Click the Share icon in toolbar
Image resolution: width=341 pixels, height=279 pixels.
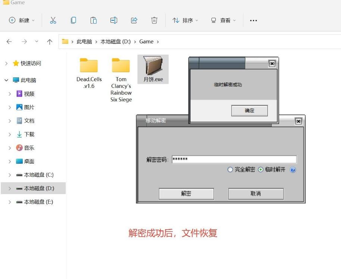[134, 21]
